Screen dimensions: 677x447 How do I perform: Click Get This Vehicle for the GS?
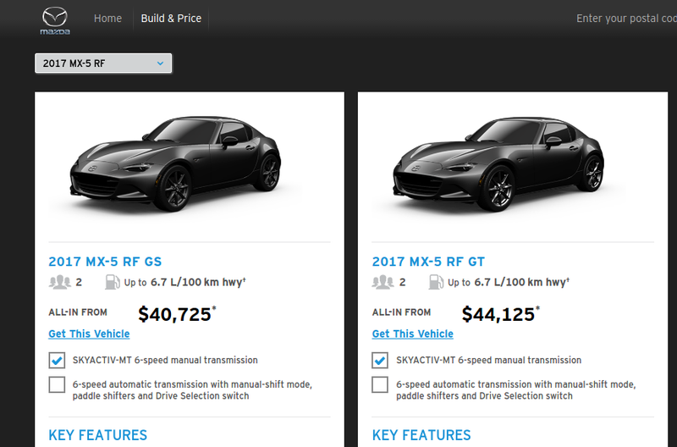[89, 334]
